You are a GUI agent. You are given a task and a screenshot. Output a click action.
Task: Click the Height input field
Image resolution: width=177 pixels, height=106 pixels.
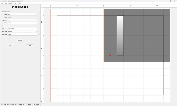[22, 23]
